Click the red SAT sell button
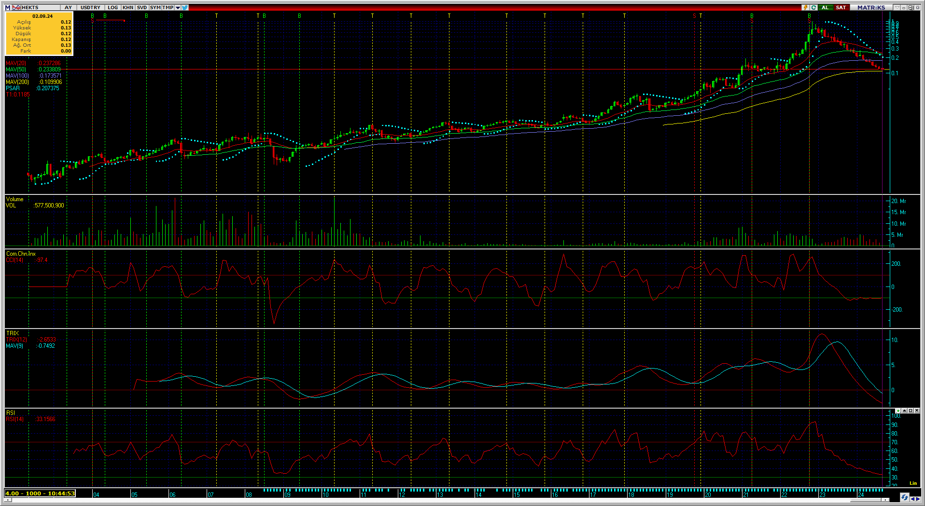The height and width of the screenshot is (506, 925). tap(841, 7)
